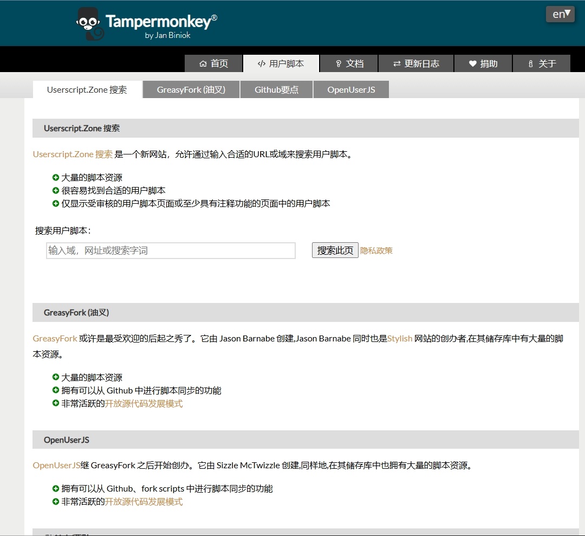The height and width of the screenshot is (536, 585).
Task: Click the Tampermonkey monkey logo
Action: pyautogui.click(x=90, y=24)
